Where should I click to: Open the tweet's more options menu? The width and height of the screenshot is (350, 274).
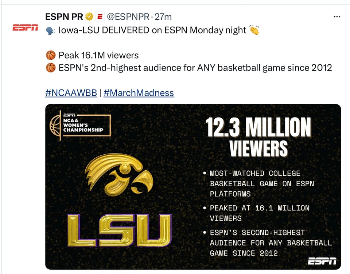click(x=337, y=17)
